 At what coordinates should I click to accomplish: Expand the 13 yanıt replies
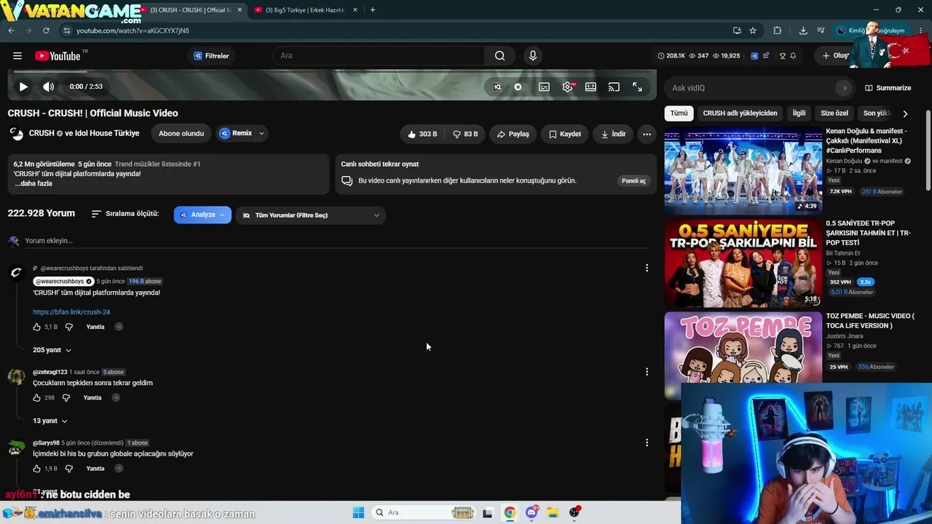50,421
